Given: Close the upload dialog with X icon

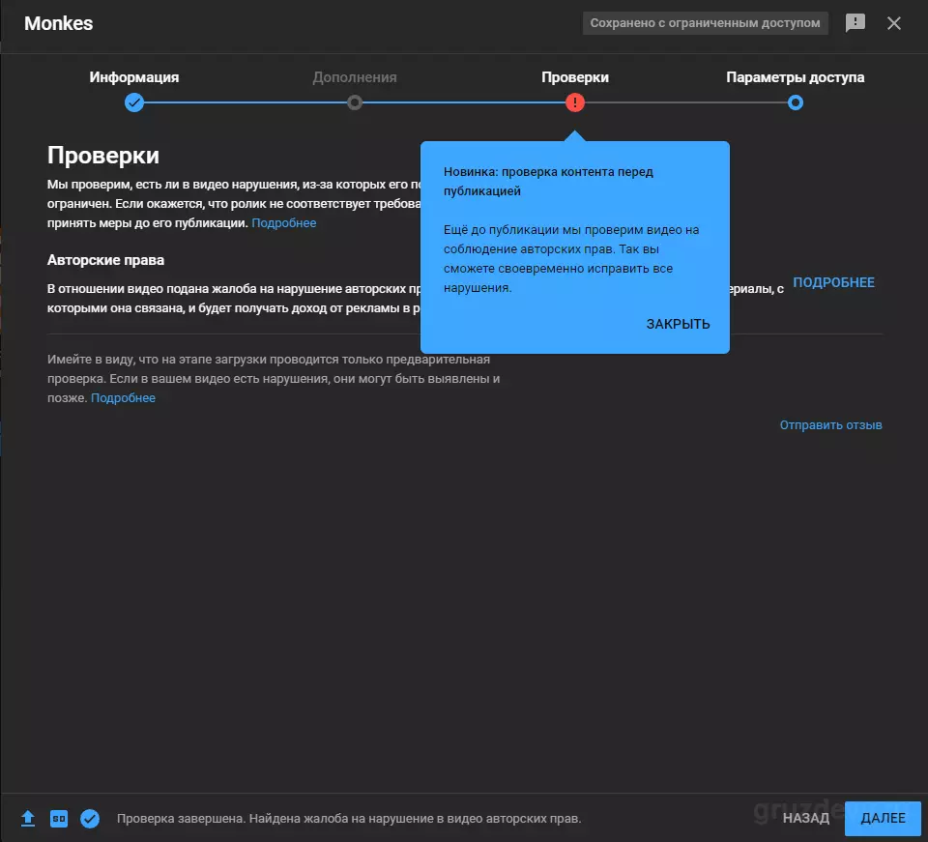Looking at the screenshot, I should click(x=893, y=23).
